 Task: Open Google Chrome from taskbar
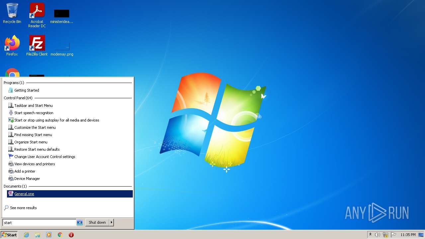60,235
